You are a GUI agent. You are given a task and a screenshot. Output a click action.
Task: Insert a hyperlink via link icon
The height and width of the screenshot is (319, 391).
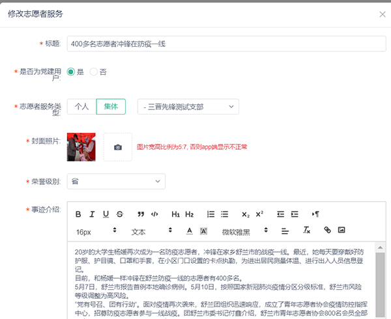pyautogui.click(x=327, y=230)
